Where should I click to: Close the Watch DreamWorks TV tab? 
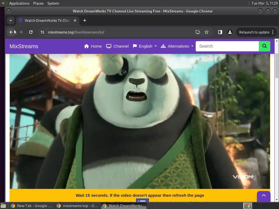[75, 20]
